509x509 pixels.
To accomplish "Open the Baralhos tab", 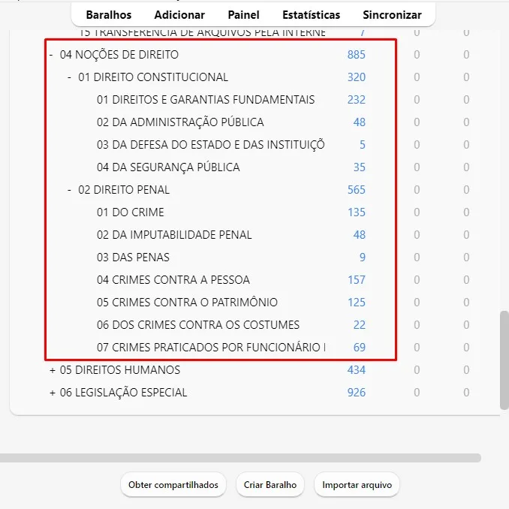I will (x=109, y=15).
